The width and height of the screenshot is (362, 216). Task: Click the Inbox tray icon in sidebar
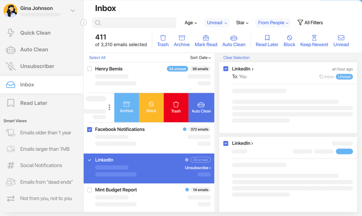click(11, 85)
